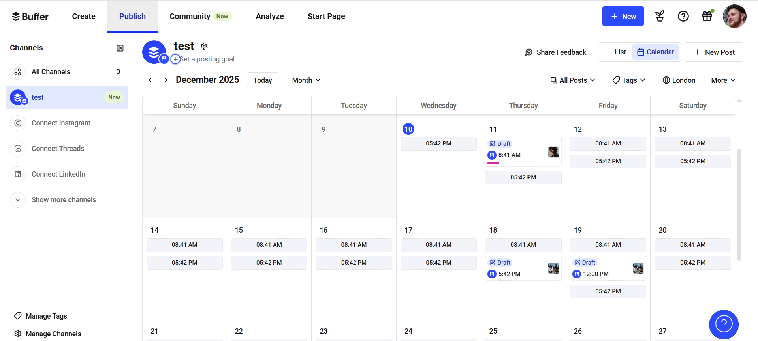The height and width of the screenshot is (341, 758).
Task: Open the gift box icon
Action: click(x=707, y=16)
